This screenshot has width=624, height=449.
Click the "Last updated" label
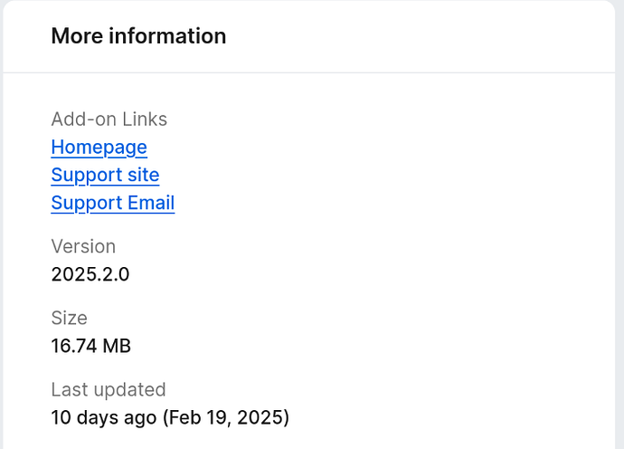tap(108, 389)
